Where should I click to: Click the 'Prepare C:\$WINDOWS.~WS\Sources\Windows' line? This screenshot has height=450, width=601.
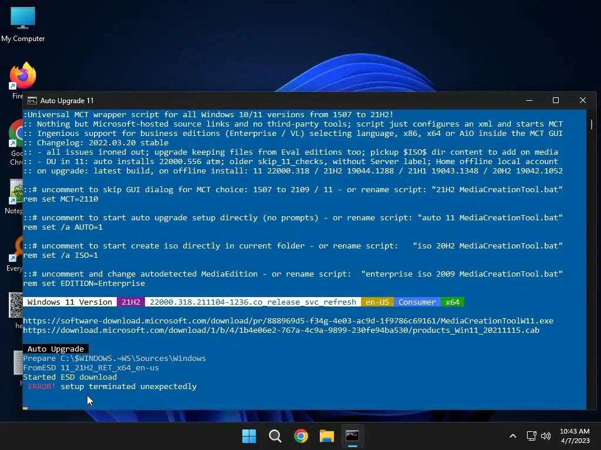pos(114,358)
